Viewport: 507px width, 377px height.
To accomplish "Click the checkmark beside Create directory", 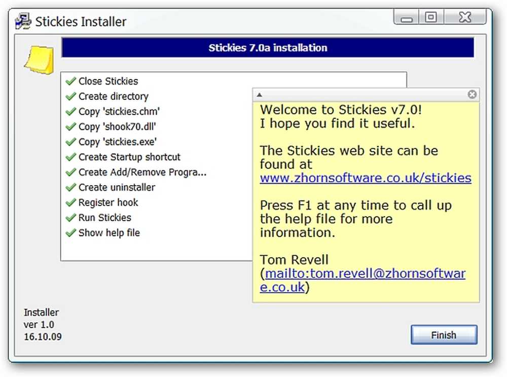I will pyautogui.click(x=71, y=96).
